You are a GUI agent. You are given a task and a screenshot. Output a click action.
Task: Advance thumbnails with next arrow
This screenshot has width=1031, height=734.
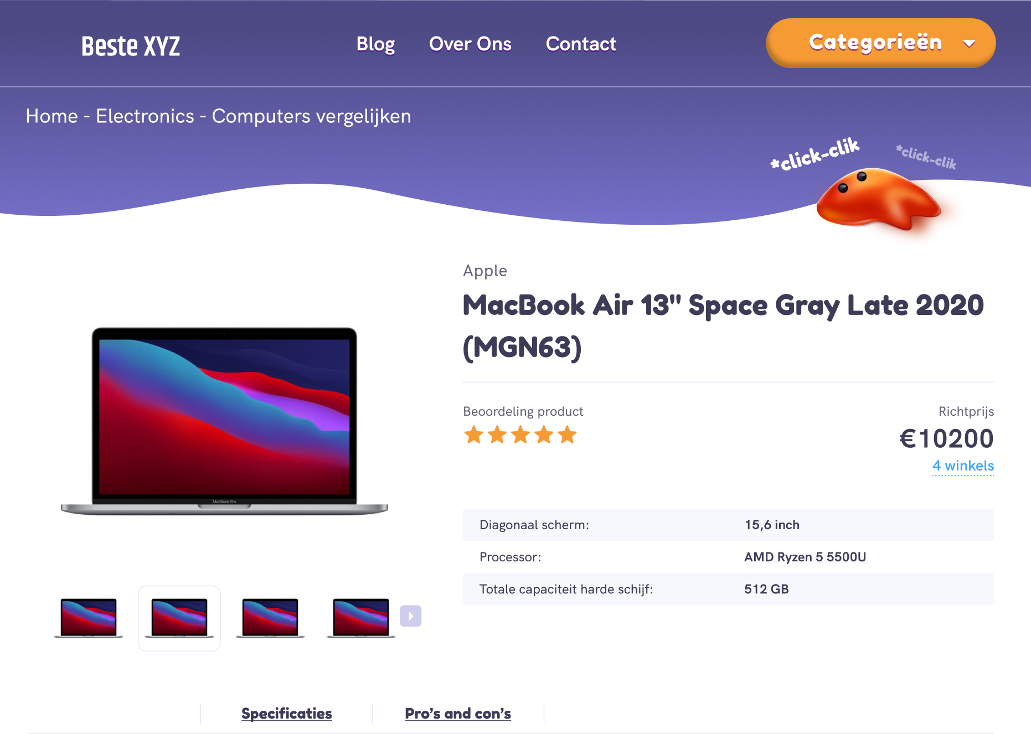point(411,616)
